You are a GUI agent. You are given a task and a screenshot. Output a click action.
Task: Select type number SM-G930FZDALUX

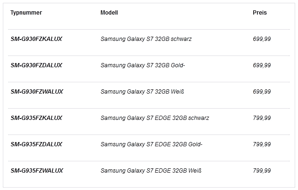pos(36,65)
